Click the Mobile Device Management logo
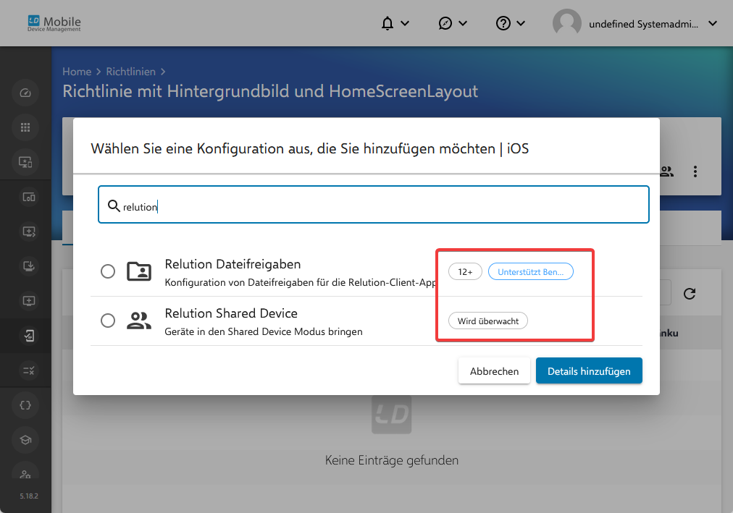 tap(54, 23)
